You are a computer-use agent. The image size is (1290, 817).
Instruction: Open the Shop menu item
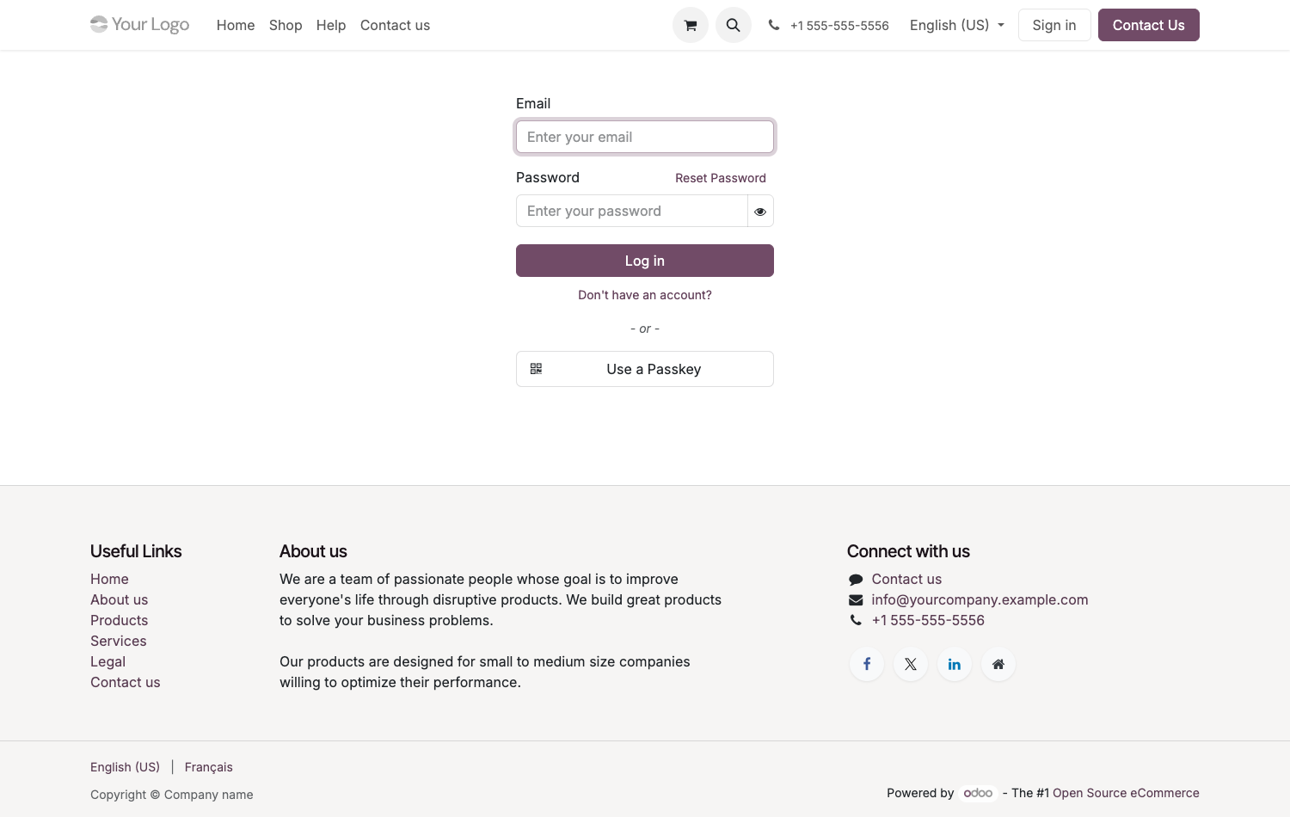(286, 25)
